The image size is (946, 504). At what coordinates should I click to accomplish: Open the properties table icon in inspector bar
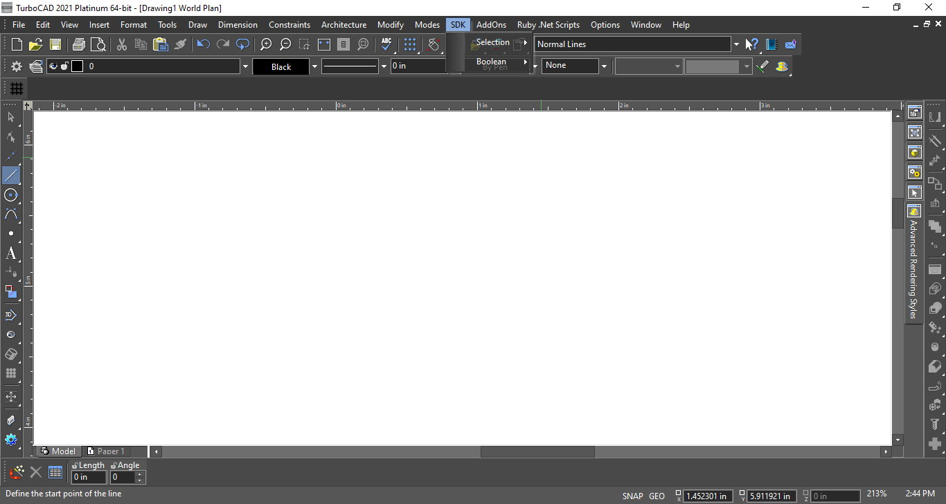point(55,473)
